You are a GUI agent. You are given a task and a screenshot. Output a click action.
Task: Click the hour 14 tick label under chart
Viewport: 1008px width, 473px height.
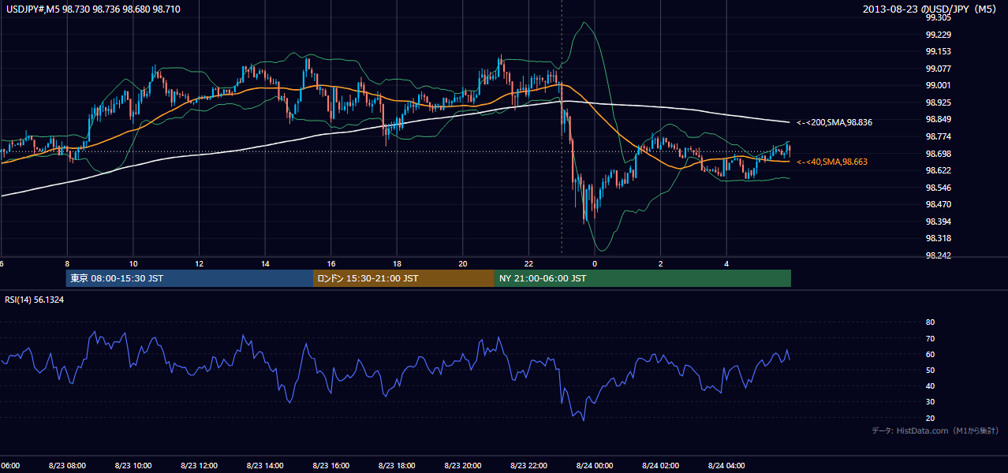(265, 263)
